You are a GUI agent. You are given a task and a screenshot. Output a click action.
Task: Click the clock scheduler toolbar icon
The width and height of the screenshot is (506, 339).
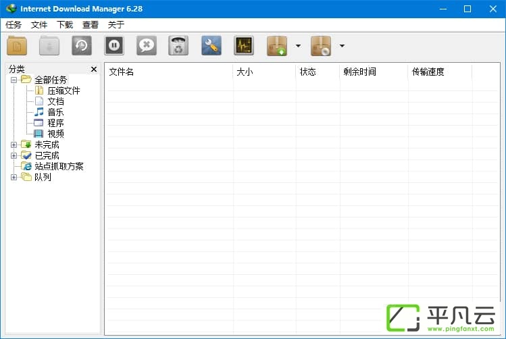tap(81, 46)
